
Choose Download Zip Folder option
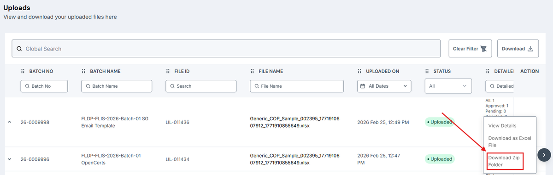[x=504, y=161]
